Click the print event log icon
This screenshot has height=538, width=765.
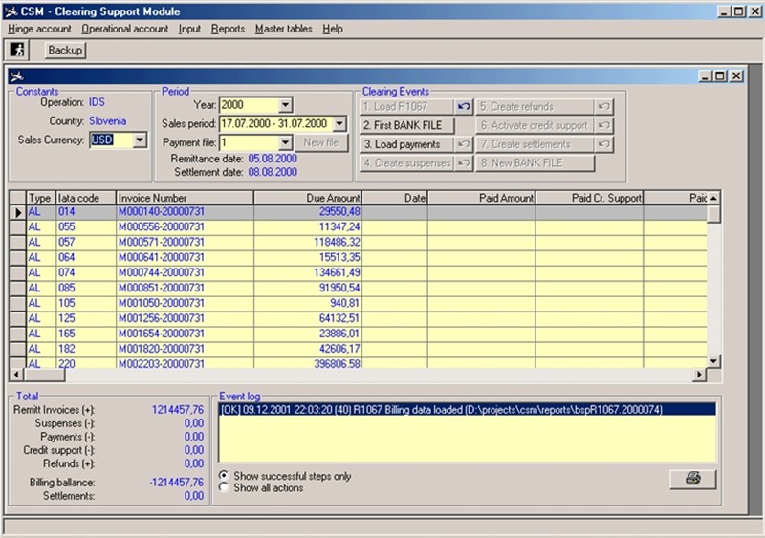pyautogui.click(x=692, y=479)
